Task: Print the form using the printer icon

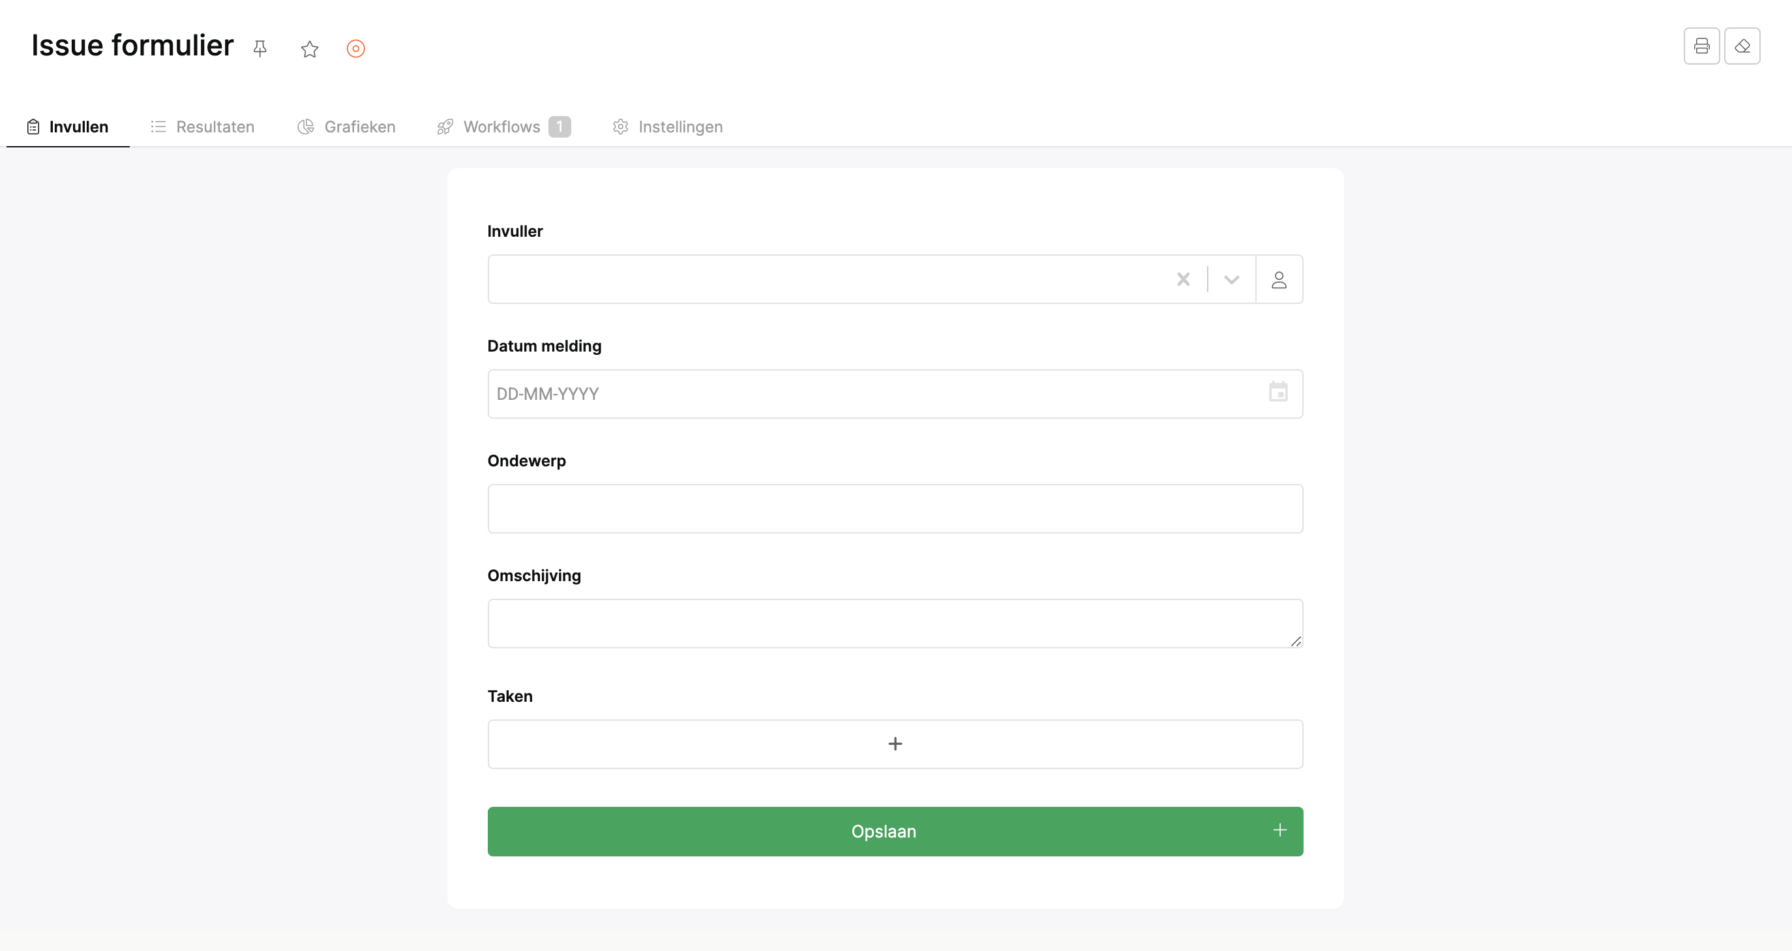Action: [1701, 46]
